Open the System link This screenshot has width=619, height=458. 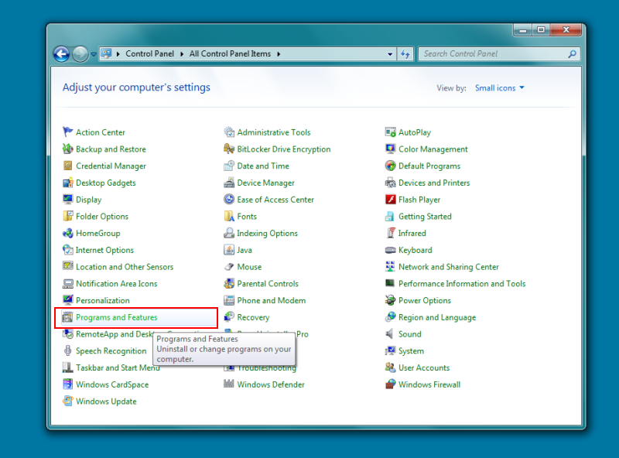click(x=411, y=351)
